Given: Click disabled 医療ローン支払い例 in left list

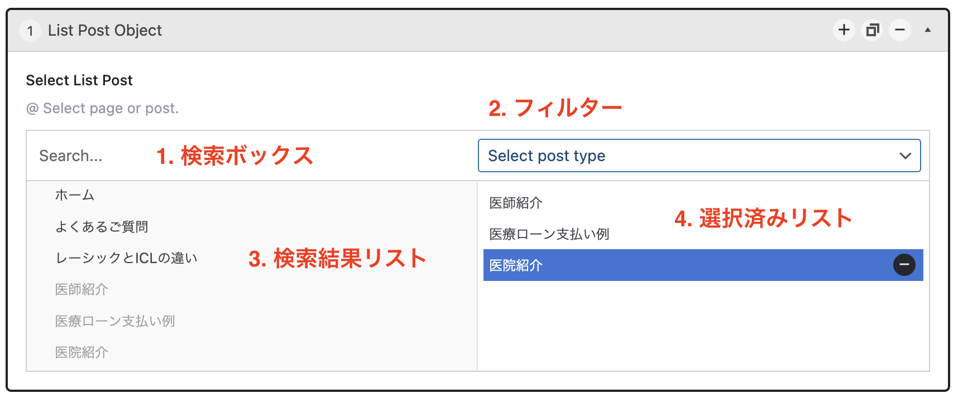Looking at the screenshot, I should point(115,321).
